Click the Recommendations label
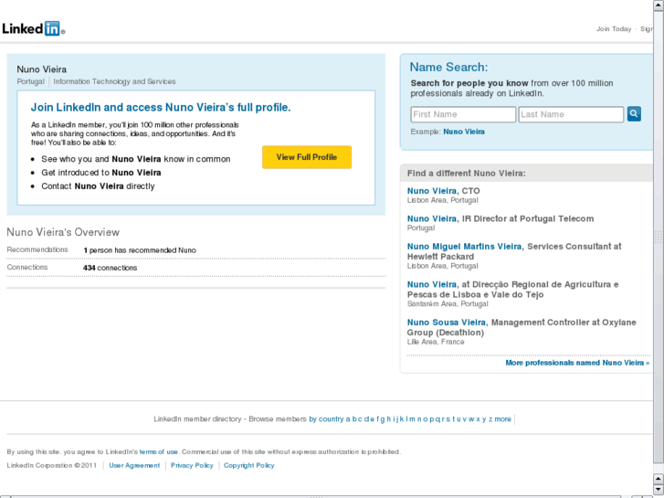 (x=37, y=249)
